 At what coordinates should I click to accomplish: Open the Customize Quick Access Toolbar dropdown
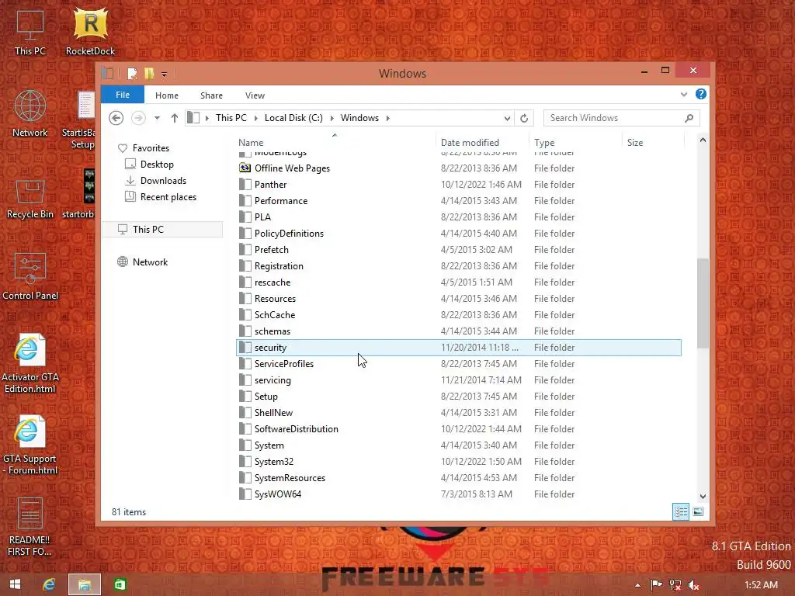click(x=165, y=74)
